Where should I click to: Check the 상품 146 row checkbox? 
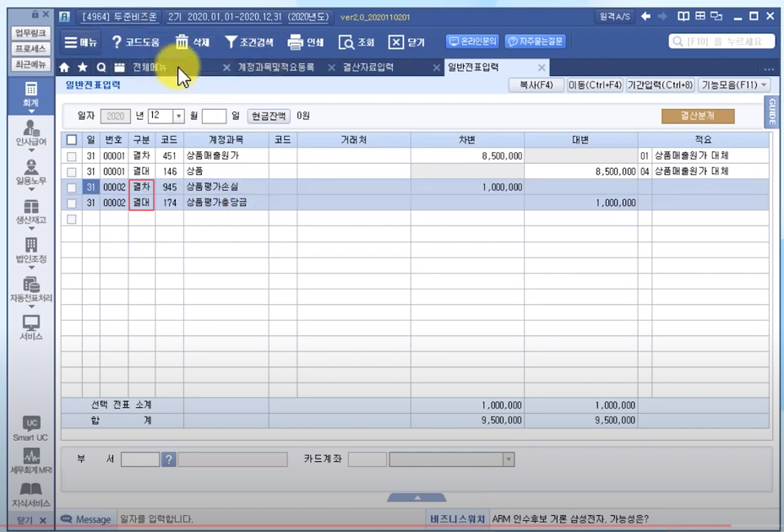[72, 171]
